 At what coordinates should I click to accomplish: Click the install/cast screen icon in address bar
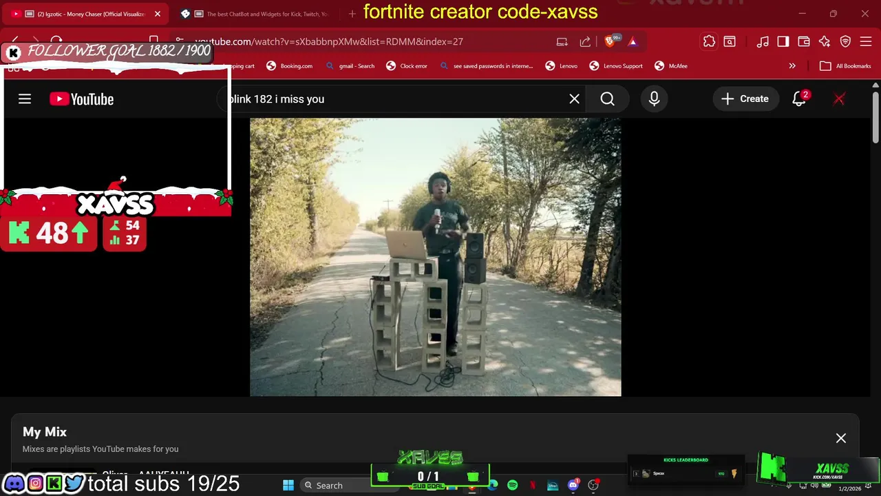[x=562, y=41]
